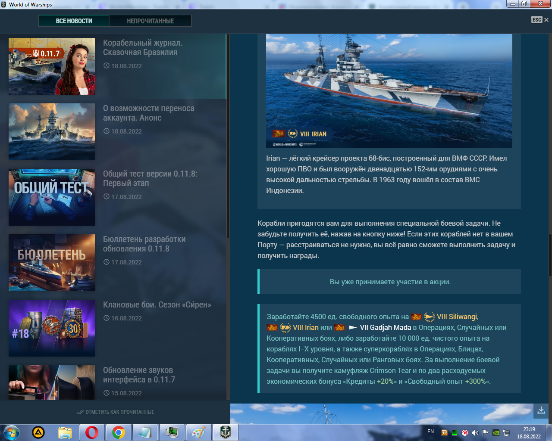The image size is (552, 441).
Task: Click the Action Center flag tray icon
Action: 486,433
